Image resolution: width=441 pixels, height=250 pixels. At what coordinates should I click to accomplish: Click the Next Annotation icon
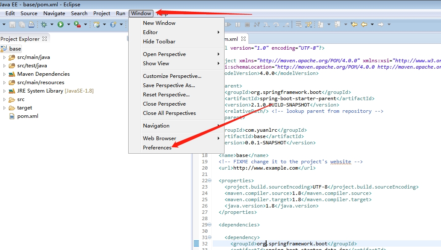[x=321, y=24]
